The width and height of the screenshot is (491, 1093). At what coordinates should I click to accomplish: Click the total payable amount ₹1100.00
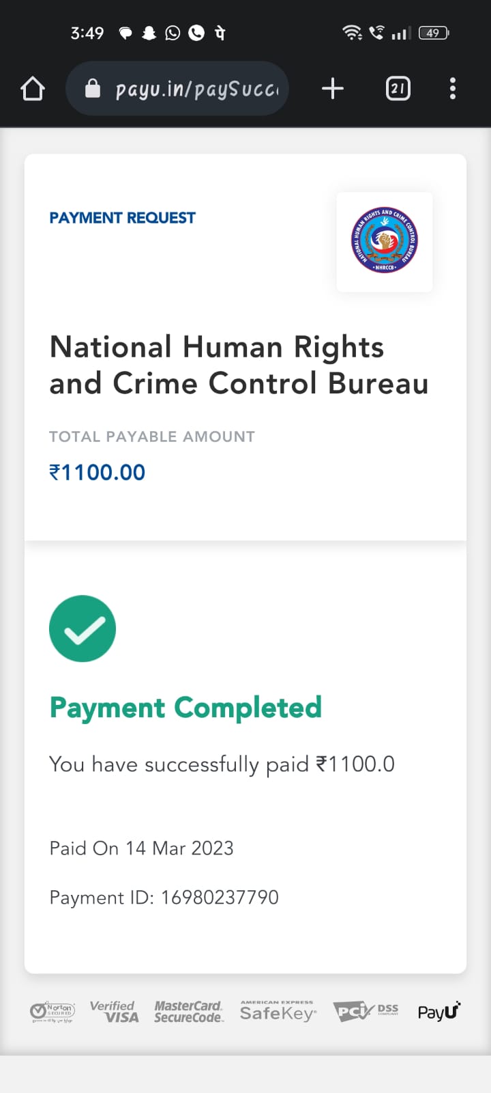click(97, 472)
